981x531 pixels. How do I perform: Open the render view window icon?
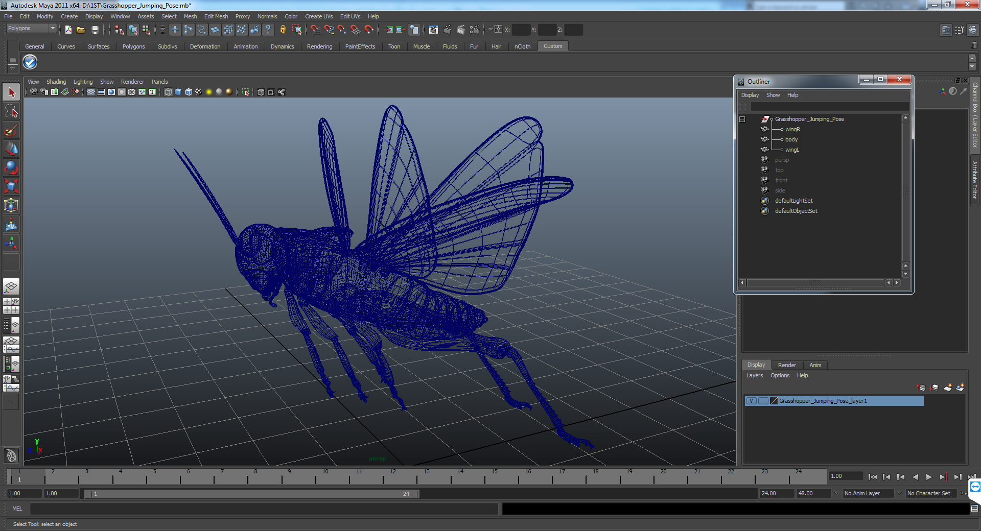tap(433, 30)
